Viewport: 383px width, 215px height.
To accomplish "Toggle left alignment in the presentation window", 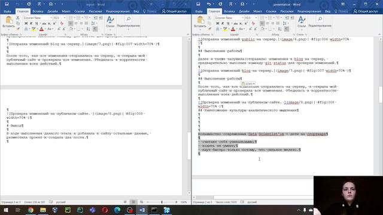I will pyautogui.click(x=262, y=23).
